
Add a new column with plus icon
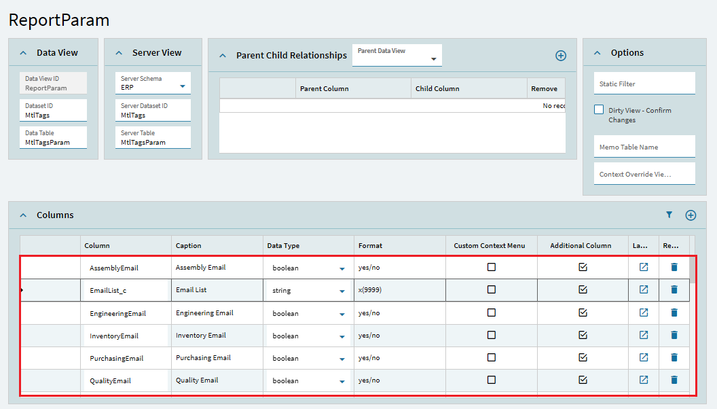pos(691,215)
